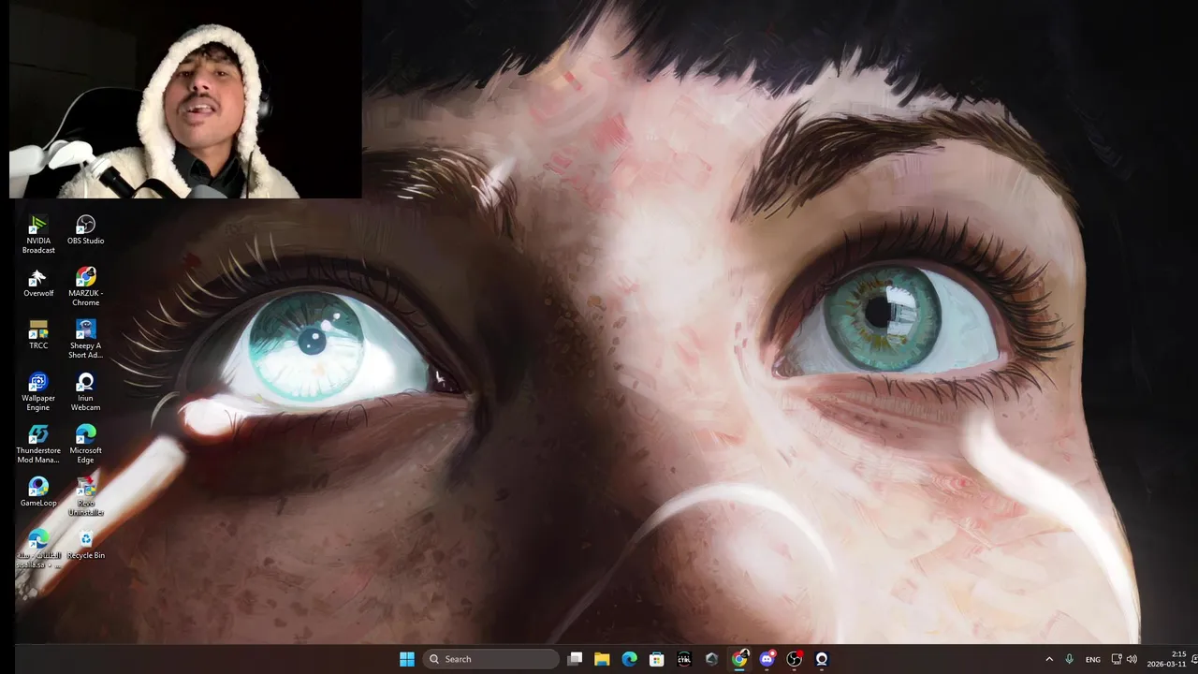
Task: Open the gray cube app in the taskbar
Action: point(711,659)
